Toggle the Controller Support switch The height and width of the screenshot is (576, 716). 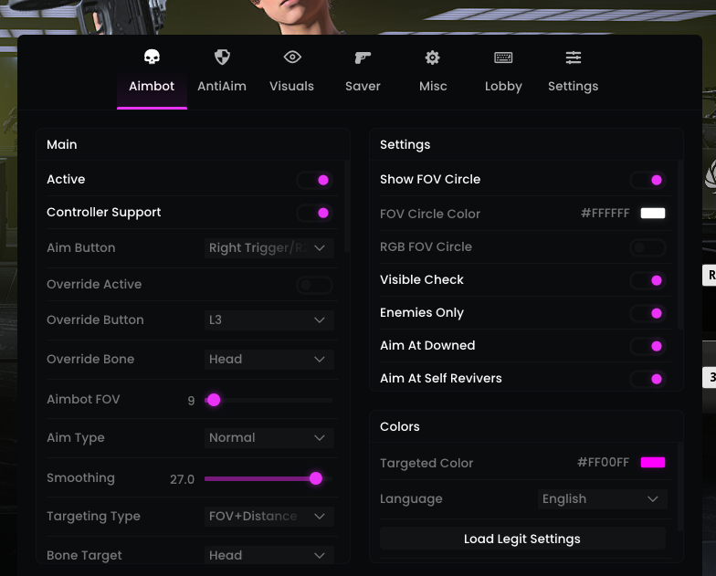pyautogui.click(x=315, y=213)
